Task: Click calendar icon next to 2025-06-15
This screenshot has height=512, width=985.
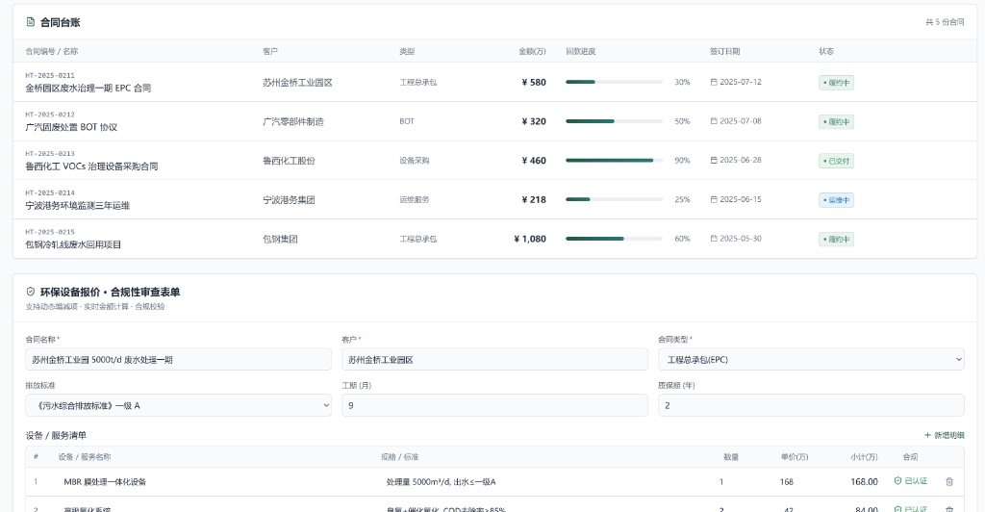Action: coord(714,199)
